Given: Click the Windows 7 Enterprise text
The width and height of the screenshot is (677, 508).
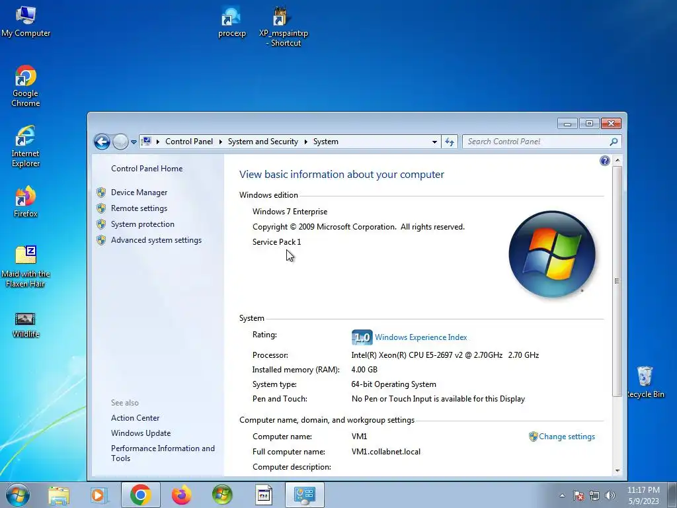Looking at the screenshot, I should point(290,212).
